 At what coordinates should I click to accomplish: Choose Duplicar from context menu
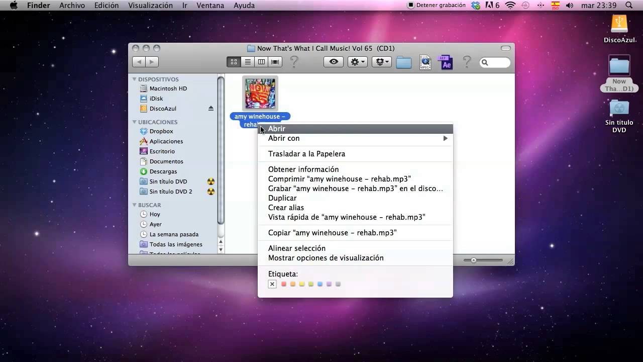point(355,198)
